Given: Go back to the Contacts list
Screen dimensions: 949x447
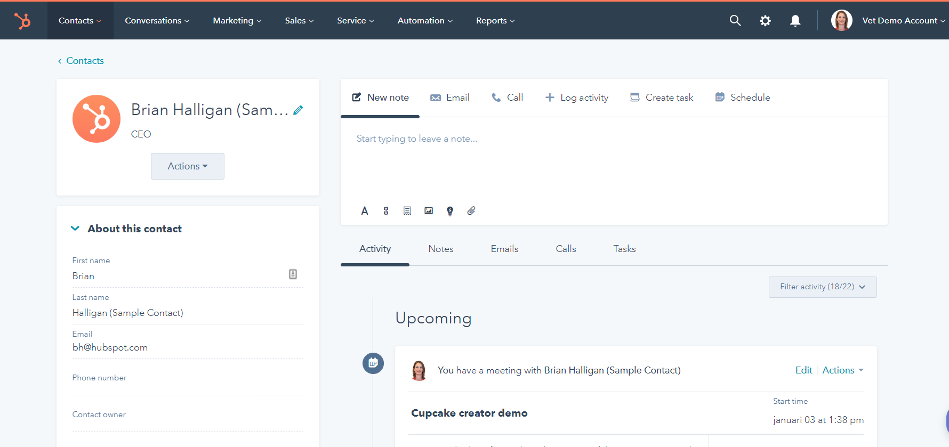Looking at the screenshot, I should point(81,61).
